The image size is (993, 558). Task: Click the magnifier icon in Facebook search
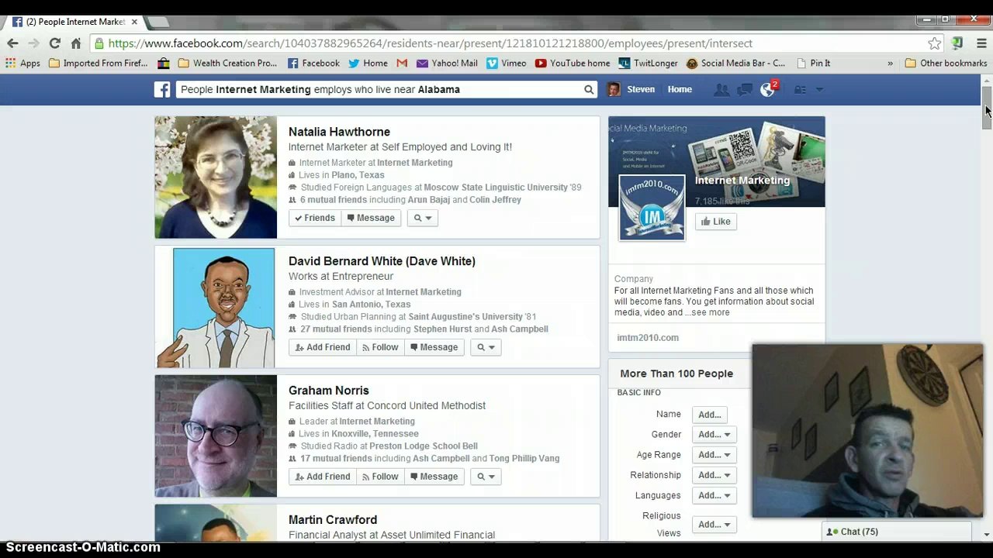click(589, 90)
